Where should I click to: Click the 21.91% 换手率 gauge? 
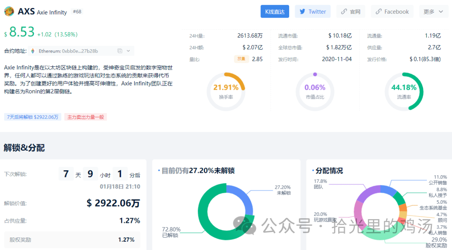pos(226,91)
